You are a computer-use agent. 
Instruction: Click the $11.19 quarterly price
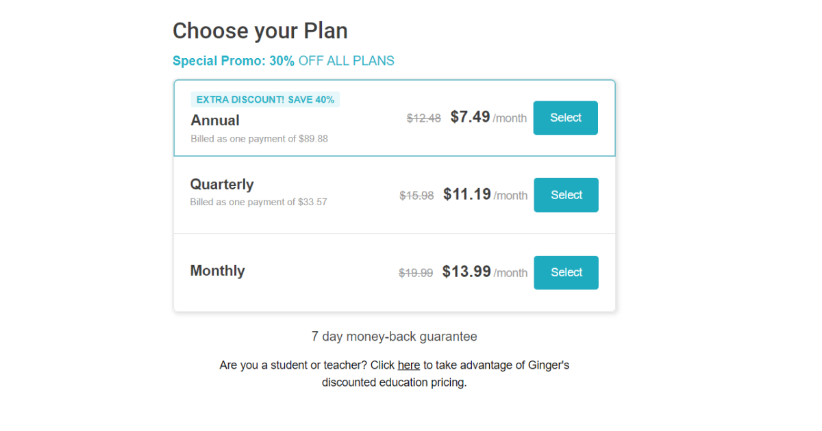[x=467, y=194]
